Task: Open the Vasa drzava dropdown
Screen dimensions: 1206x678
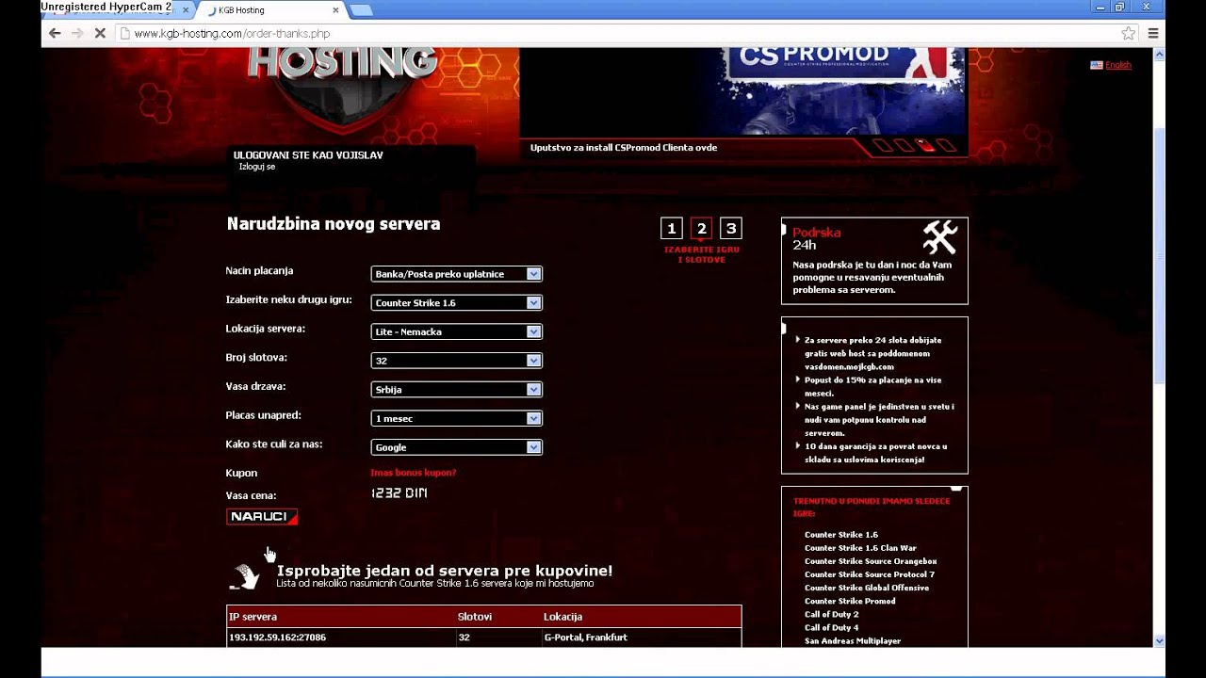Action: pyautogui.click(x=456, y=390)
